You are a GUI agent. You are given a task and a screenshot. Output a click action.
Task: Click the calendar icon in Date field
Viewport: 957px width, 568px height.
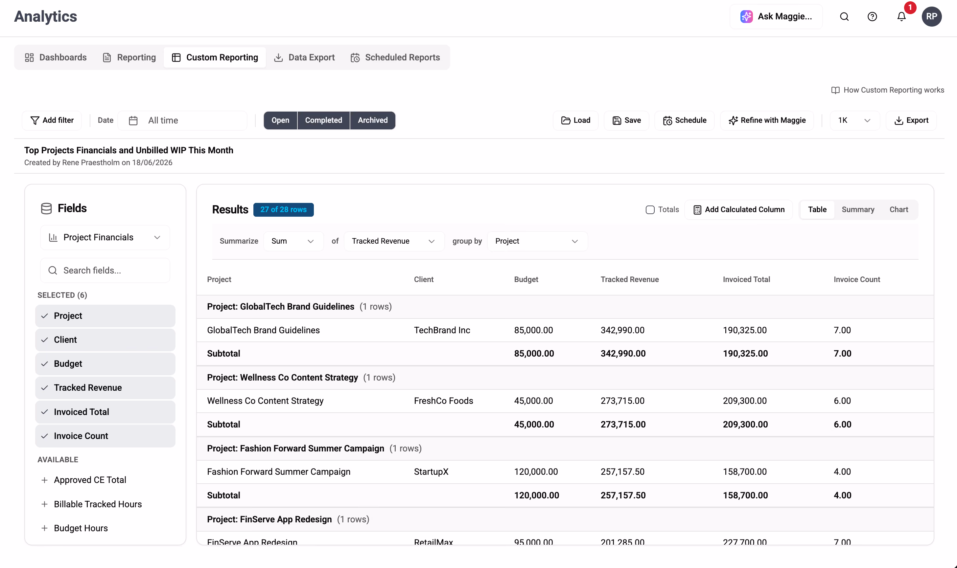pos(133,120)
